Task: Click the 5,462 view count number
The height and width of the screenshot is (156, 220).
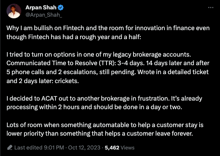Action: tap(112, 147)
